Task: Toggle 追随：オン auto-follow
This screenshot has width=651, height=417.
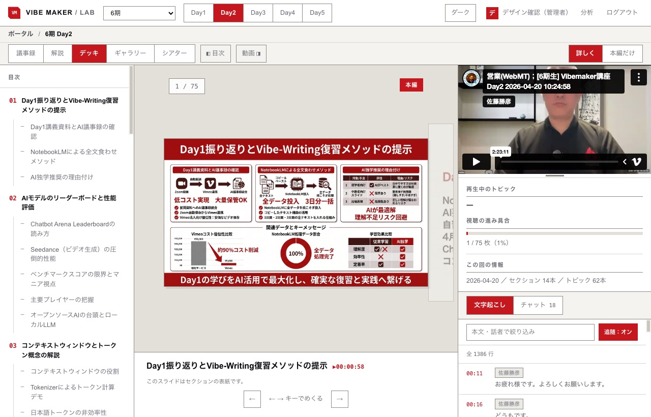Action: click(618, 332)
